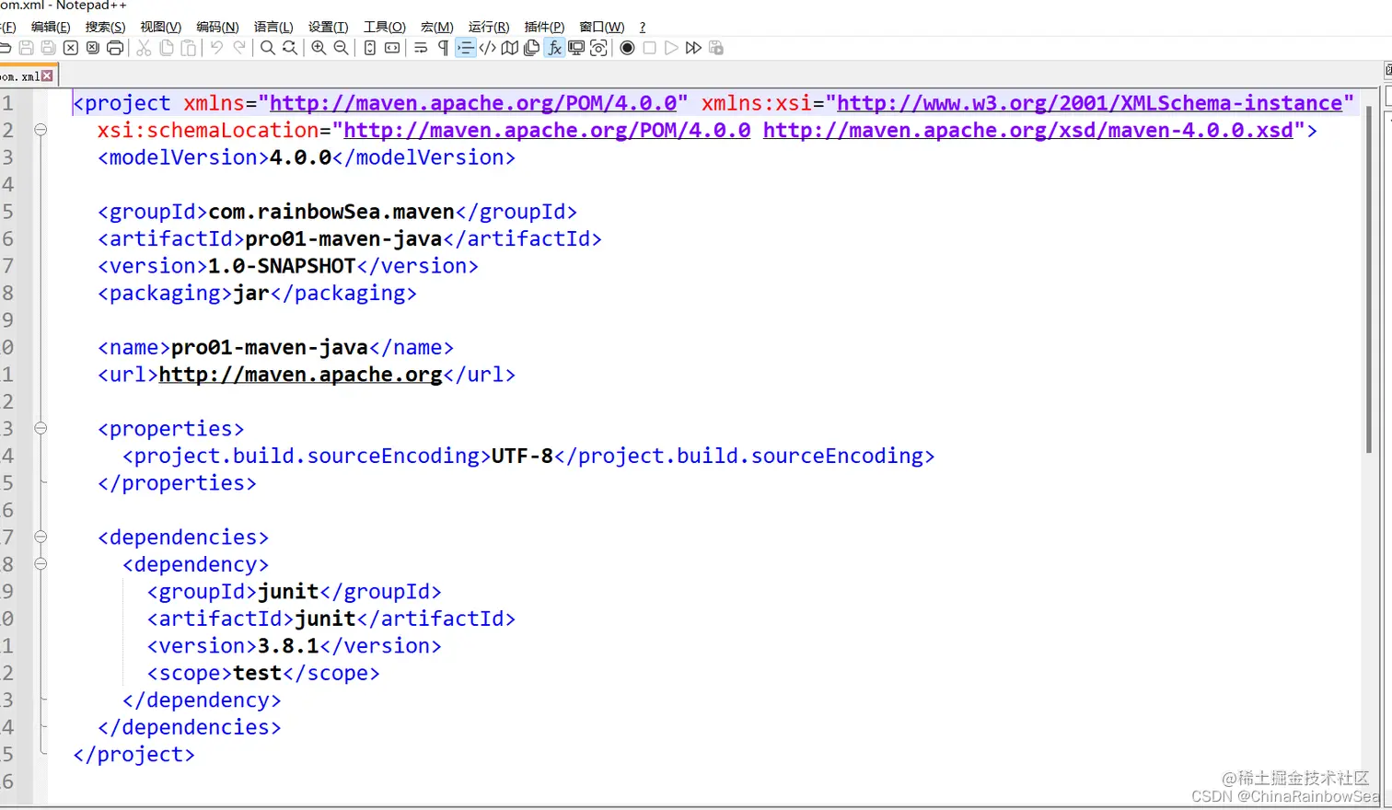Screen dimensions: 1392x810
Task: Stop macro recording
Action: point(649,48)
